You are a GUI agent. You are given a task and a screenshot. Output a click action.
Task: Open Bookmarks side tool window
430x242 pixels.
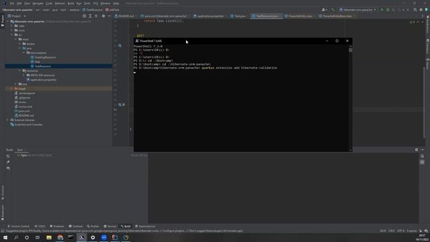[x=3, y=212]
